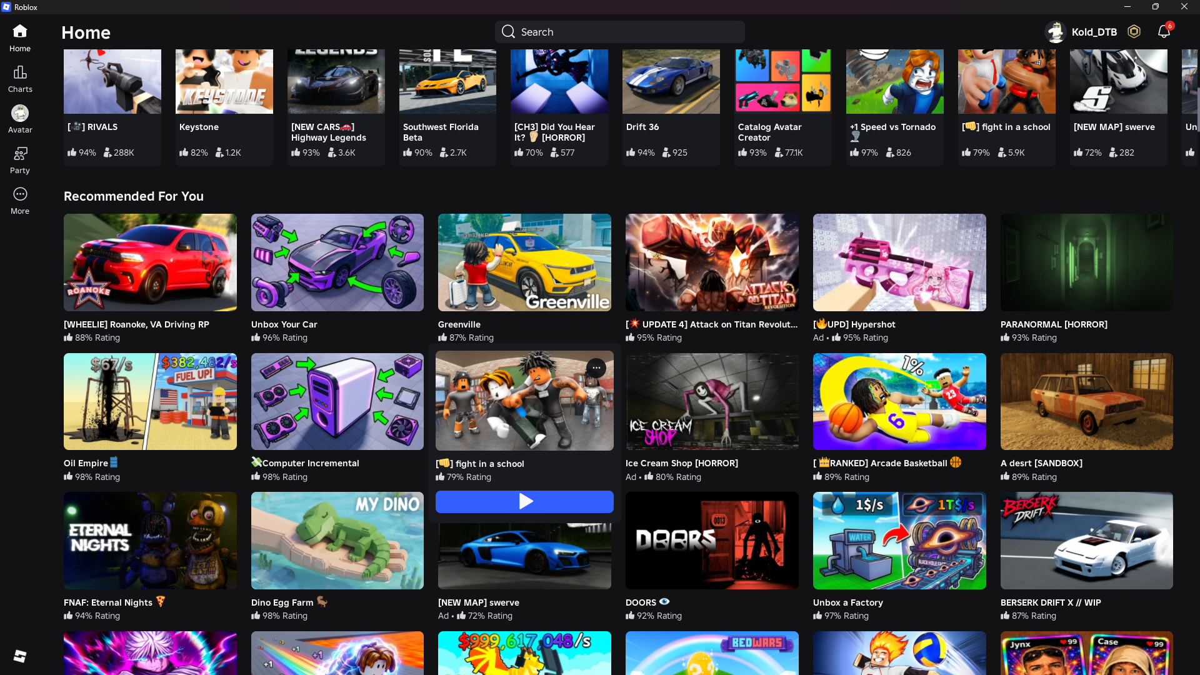Open the Unbox Your Car thumbnail

(x=337, y=262)
